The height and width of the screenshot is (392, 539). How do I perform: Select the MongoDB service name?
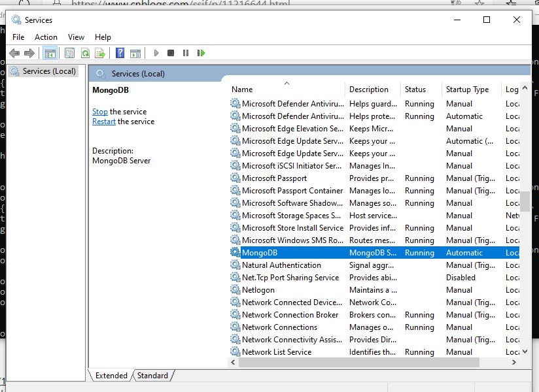[x=260, y=253]
